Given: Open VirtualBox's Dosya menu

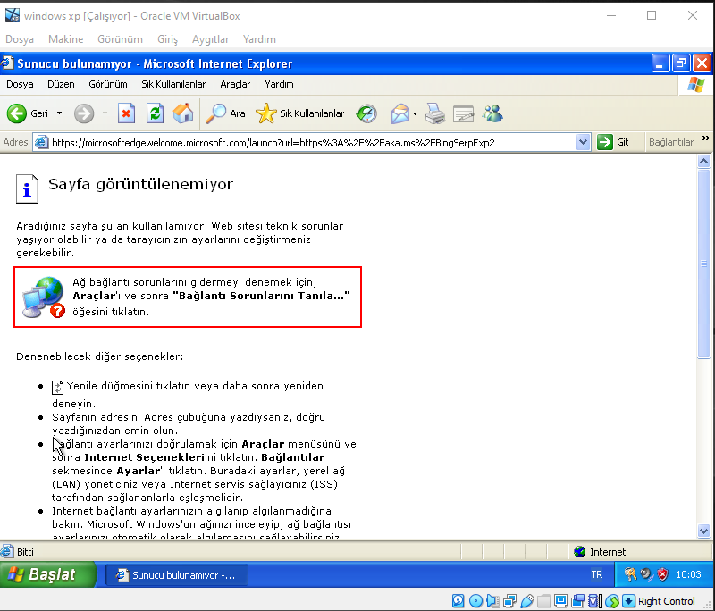Looking at the screenshot, I should pyautogui.click(x=20, y=39).
